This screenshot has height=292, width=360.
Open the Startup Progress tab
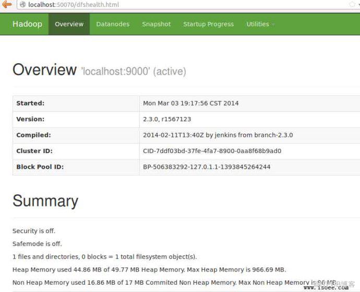coord(209,24)
